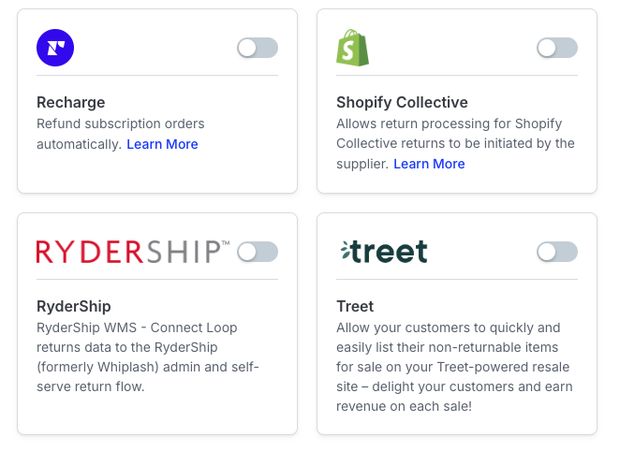Select the Recharge card title
The height and width of the screenshot is (451, 634).
coord(71,102)
